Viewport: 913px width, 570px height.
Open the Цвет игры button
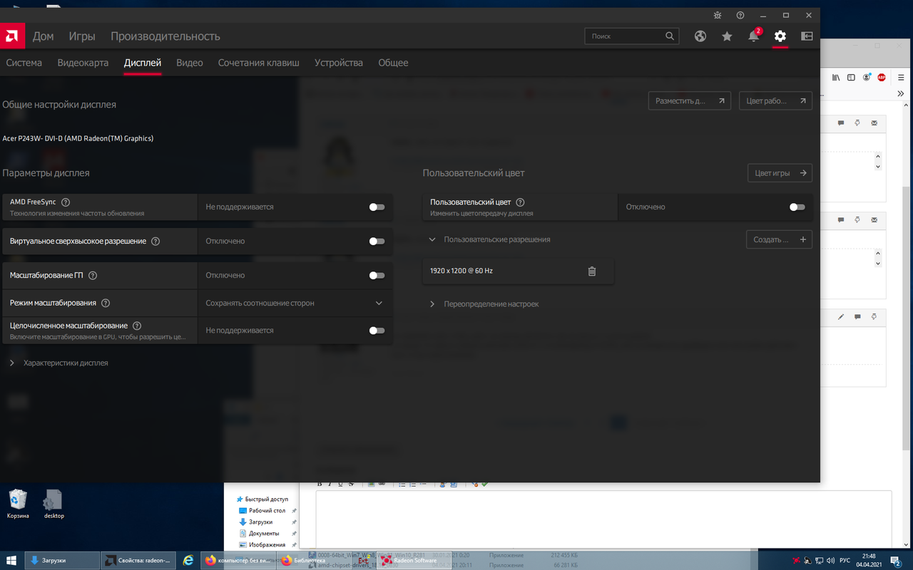(780, 172)
